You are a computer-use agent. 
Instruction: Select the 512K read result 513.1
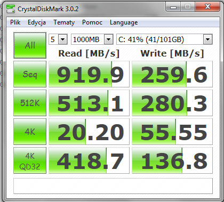point(89,103)
